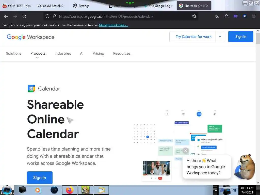Open the AI nav item
The width and height of the screenshot is (260, 195).
(82, 53)
